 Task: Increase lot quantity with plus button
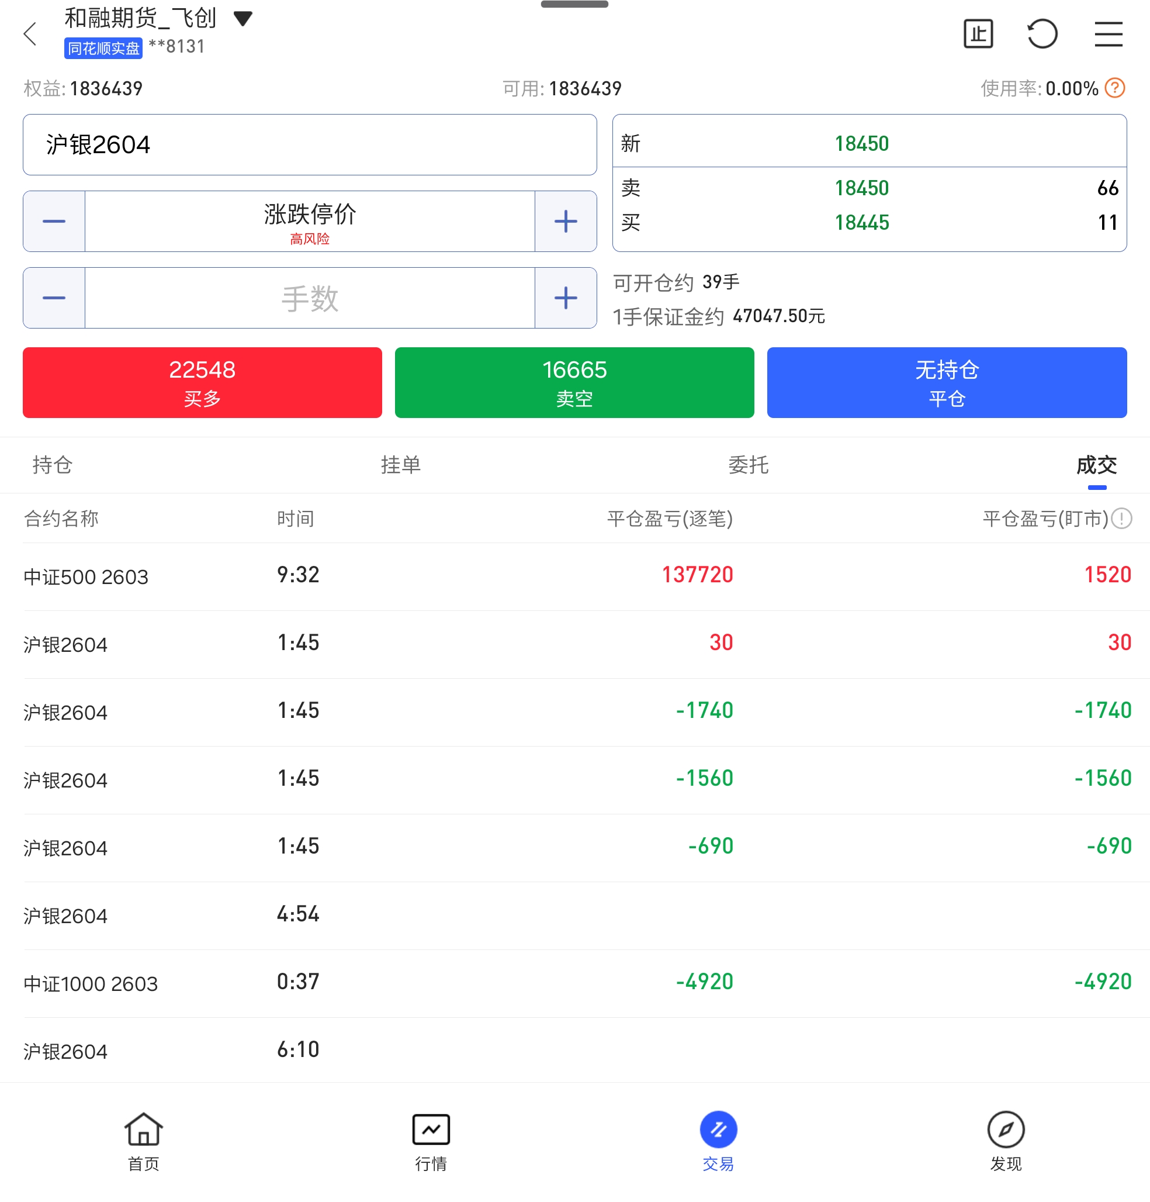coord(565,298)
